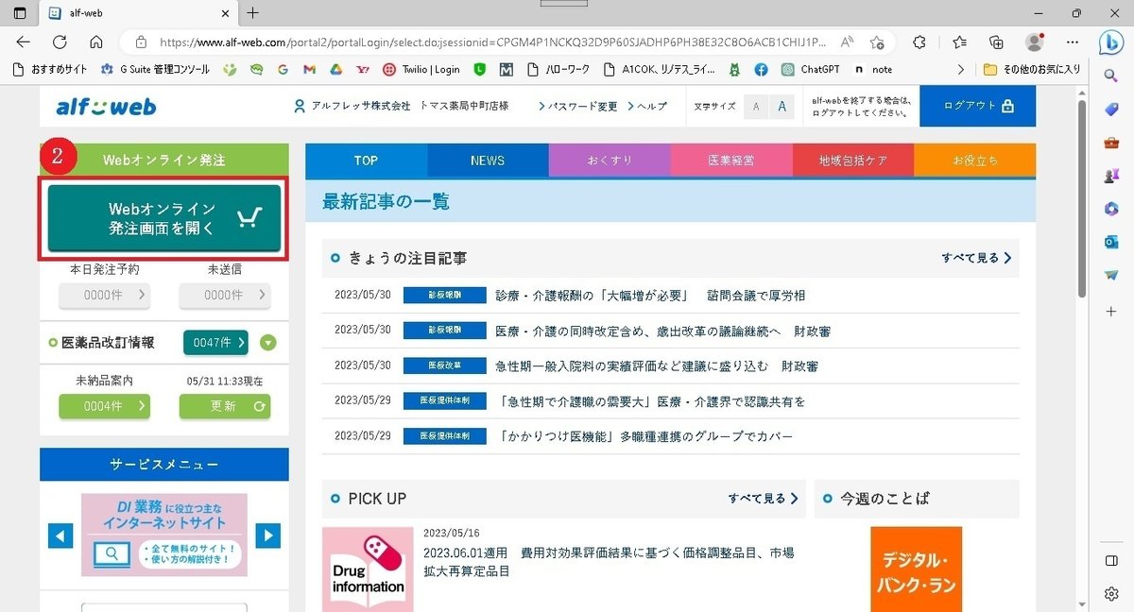Click the chevron to show more bookmarks

point(960,69)
